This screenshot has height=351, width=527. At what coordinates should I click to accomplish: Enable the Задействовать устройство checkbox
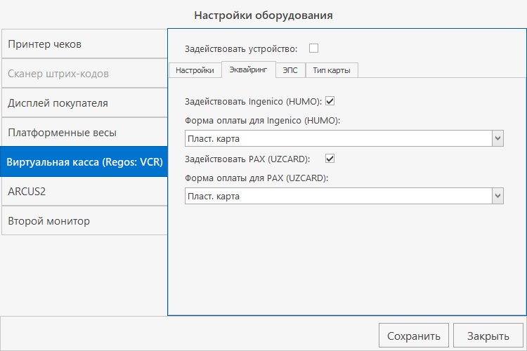tap(314, 48)
